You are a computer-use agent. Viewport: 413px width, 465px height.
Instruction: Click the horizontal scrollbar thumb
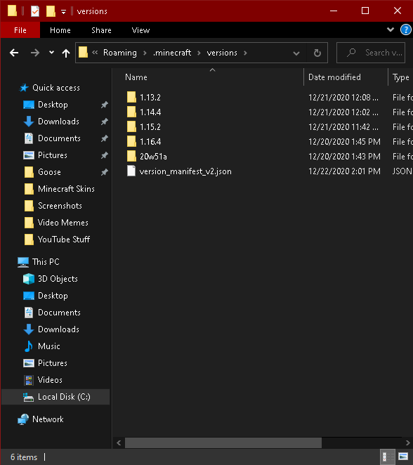(223, 443)
